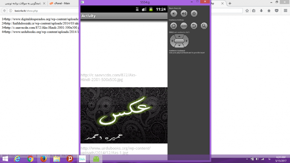The height and width of the screenshot is (163, 290).
Task: Click emulator clock reading 11:24
Action: [161, 9]
